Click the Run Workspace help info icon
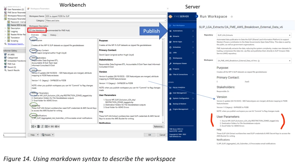The image size is (303, 162). 232,17
